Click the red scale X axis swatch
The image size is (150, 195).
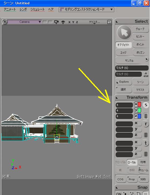tap(139, 104)
